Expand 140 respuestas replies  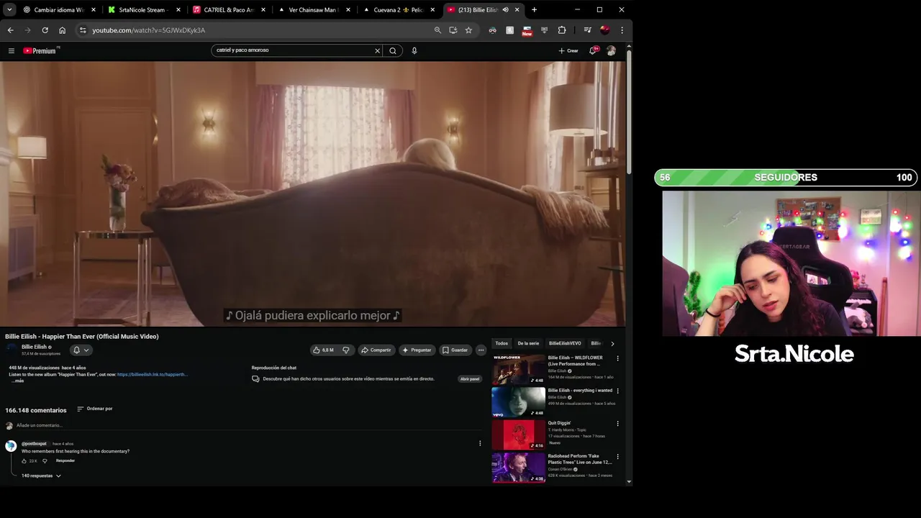41,476
